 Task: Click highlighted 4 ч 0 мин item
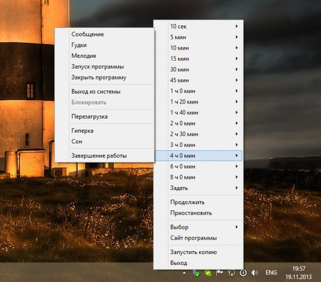[x=198, y=155]
